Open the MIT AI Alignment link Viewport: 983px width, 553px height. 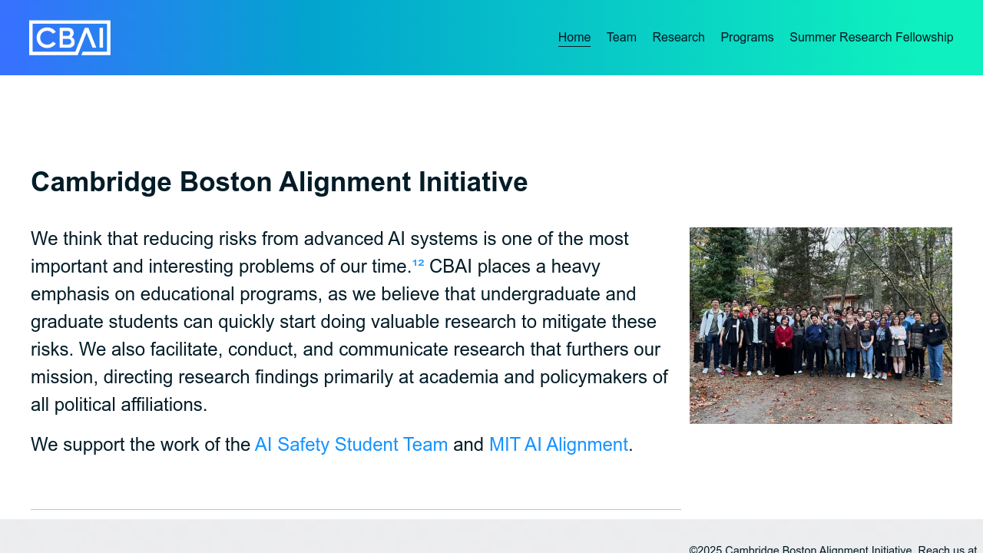point(558,444)
